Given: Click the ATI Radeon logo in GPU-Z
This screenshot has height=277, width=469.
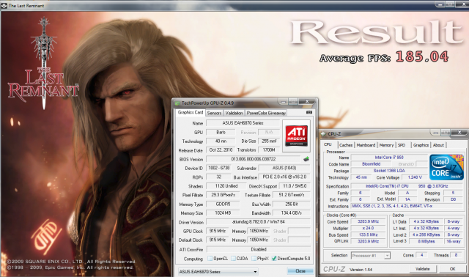Looking at the screenshot, I should coord(296,136).
